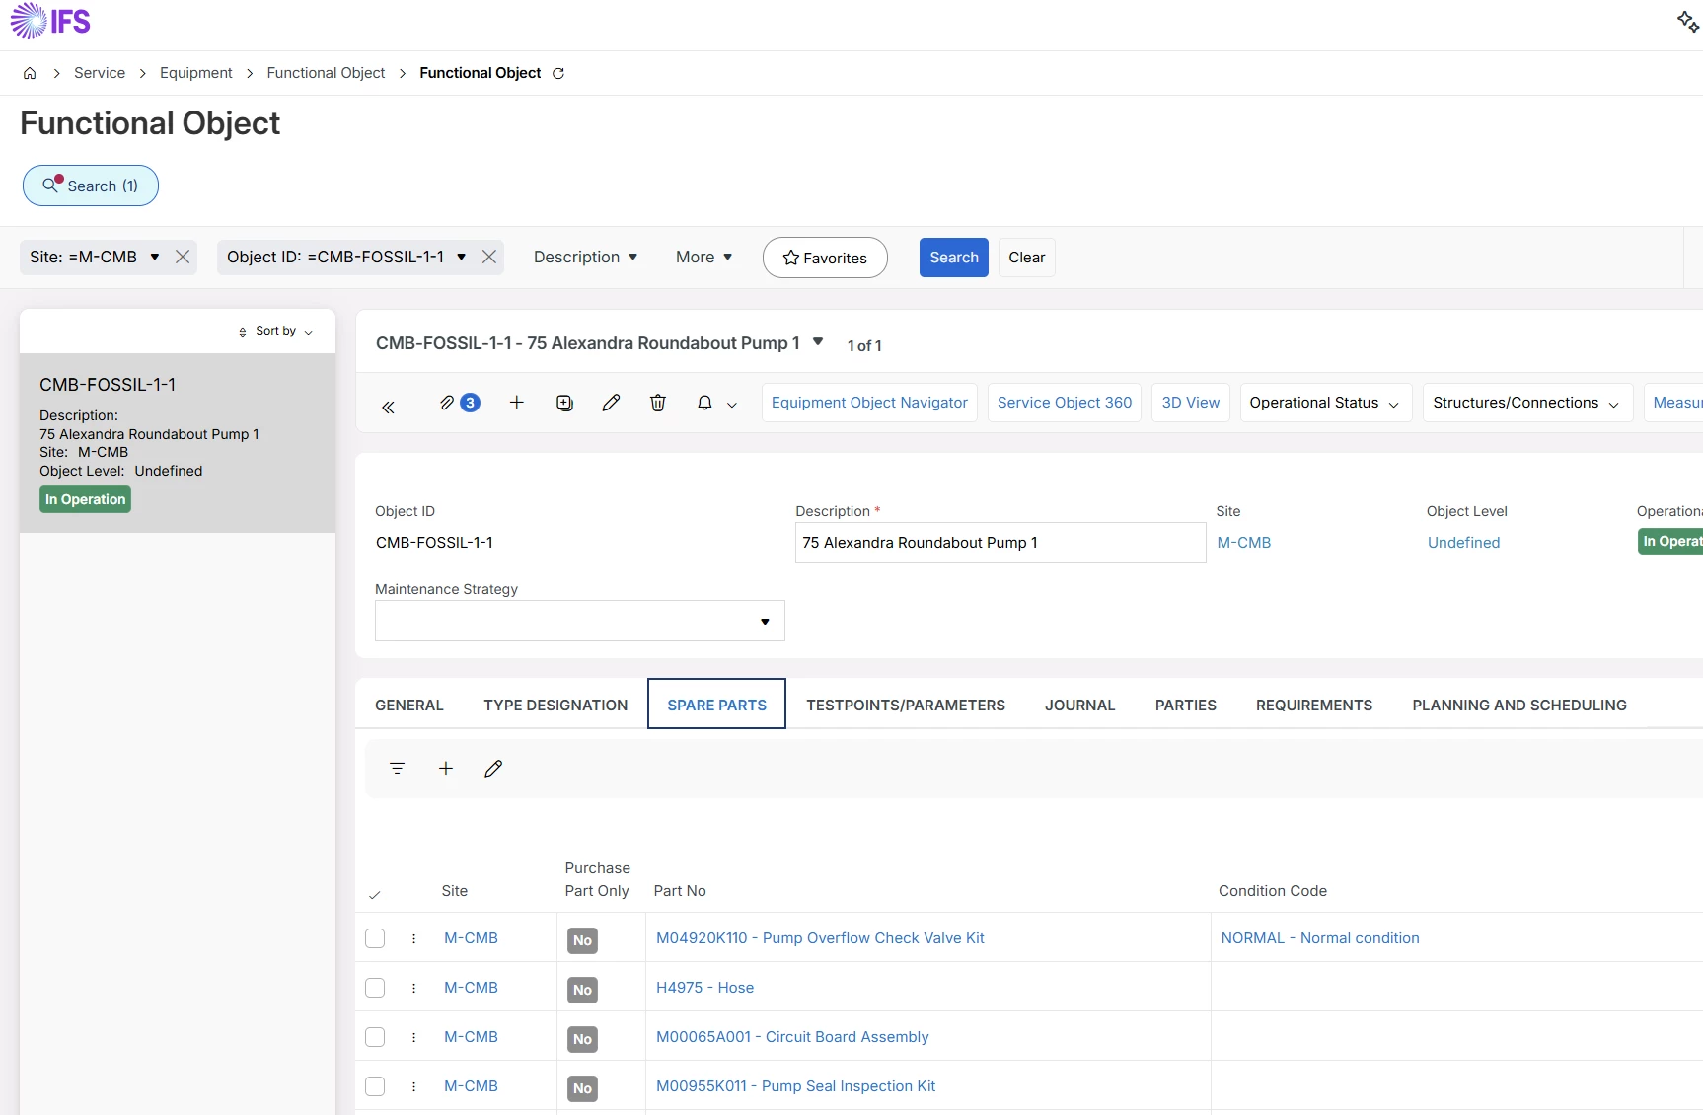Collapse the list panel with double-chevron icon

tap(388, 407)
